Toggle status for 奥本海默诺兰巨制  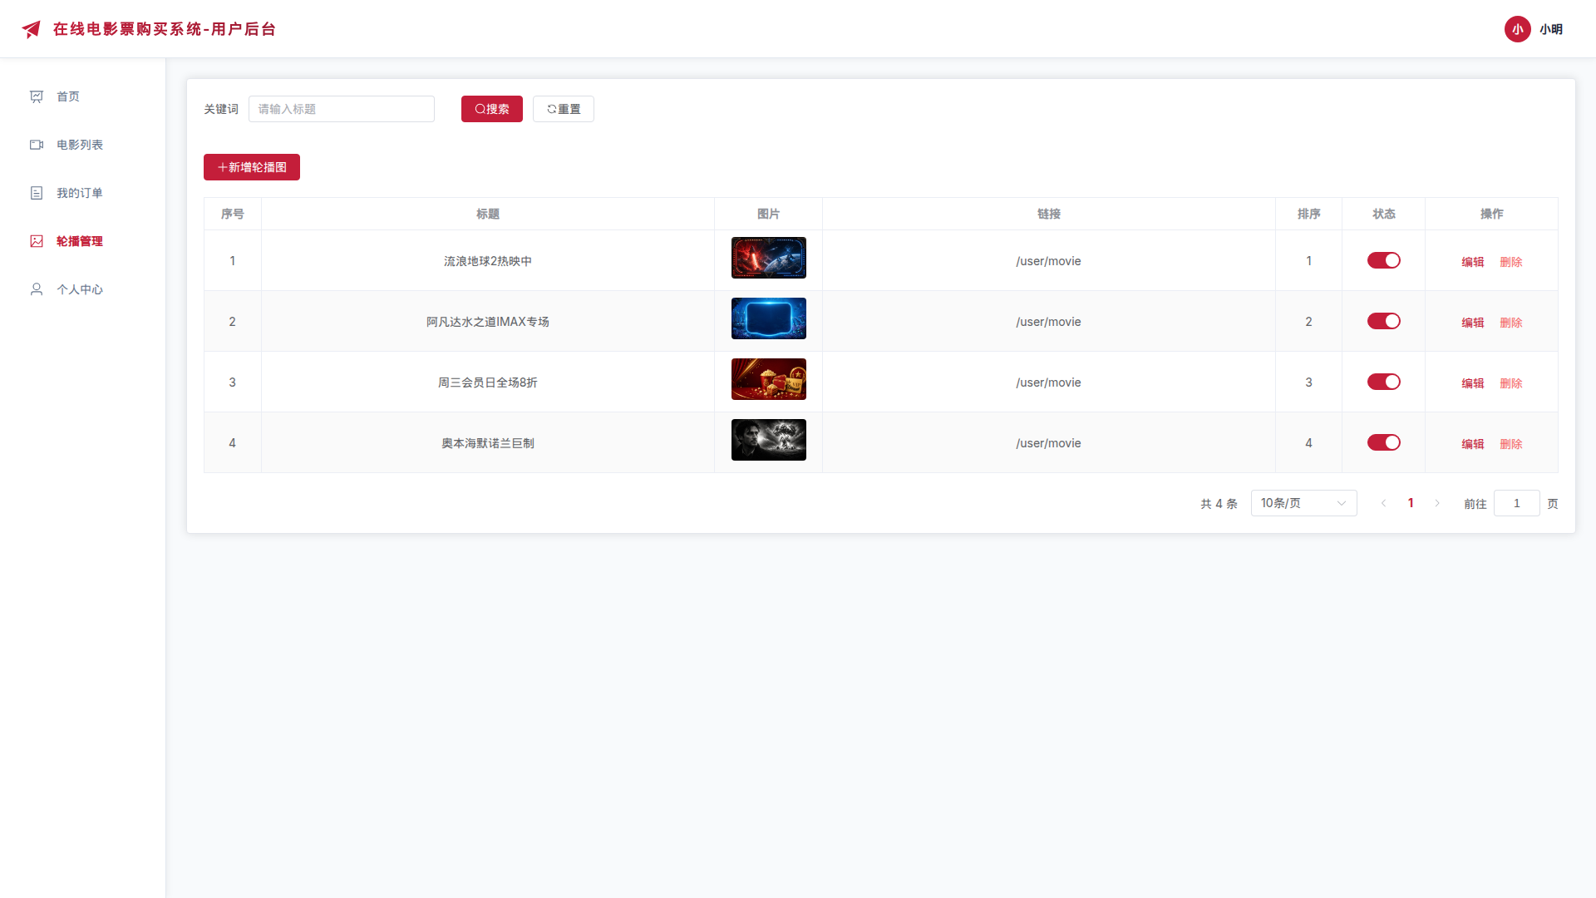pyautogui.click(x=1384, y=442)
